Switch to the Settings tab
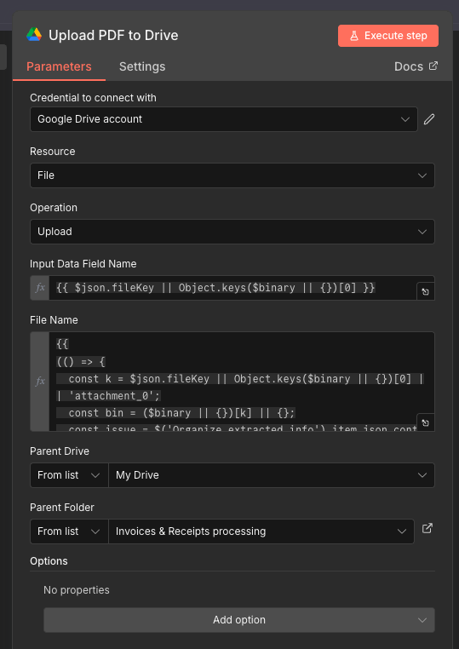The image size is (459, 649). point(142,66)
